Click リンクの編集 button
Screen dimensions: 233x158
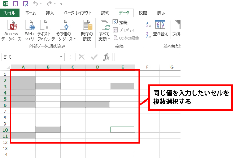click(126, 38)
